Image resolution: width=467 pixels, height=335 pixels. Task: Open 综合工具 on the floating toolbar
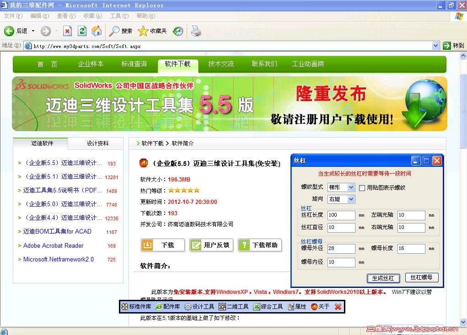coord(268,307)
